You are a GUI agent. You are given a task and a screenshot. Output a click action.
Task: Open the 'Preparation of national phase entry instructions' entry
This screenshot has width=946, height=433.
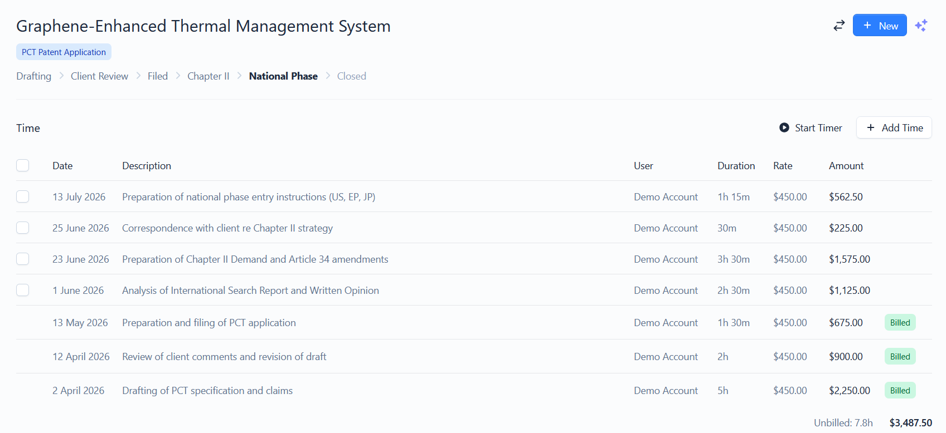tap(249, 197)
